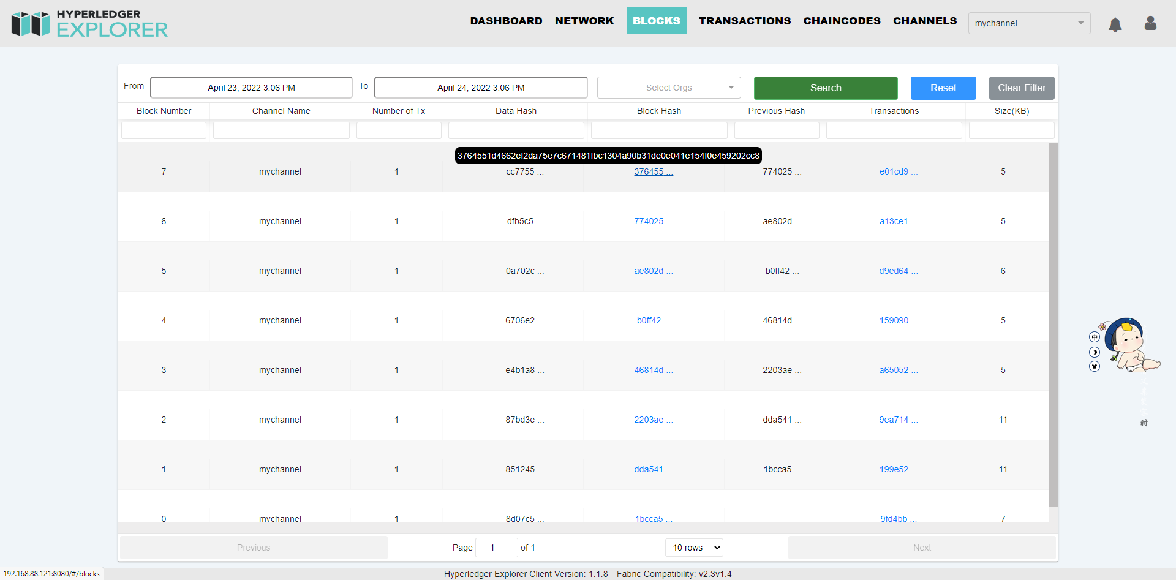Click the table's vertical scrollbar
Viewport: 1176px width, 580px height.
point(1053,325)
